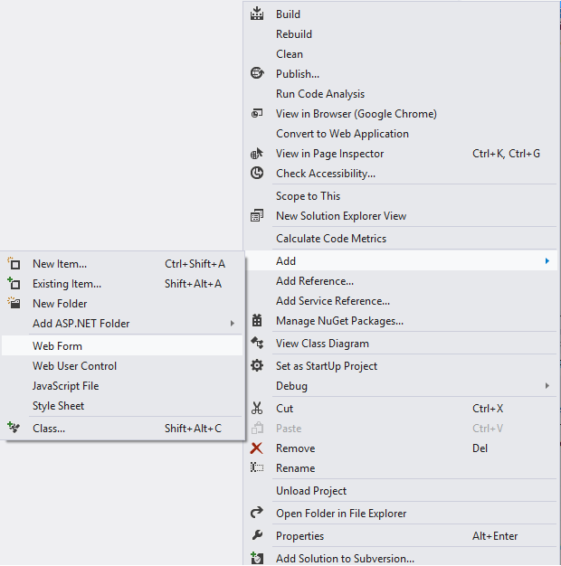Click the New Solution Explorer View icon
Image resolution: width=561 pixels, height=566 pixels.
257,215
